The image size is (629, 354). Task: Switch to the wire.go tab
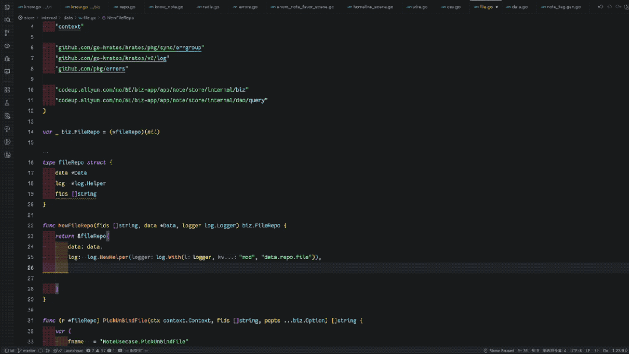tap(417, 7)
